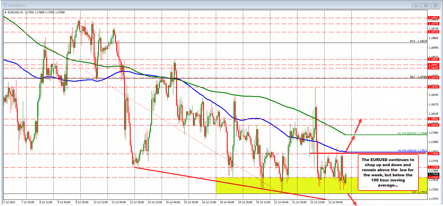Select the 38.2 - 1.18366 Fibonacci label
Screen dimensions: 443x206
click(418, 77)
